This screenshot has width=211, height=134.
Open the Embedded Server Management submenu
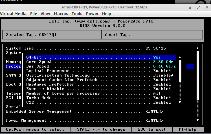[154, 111]
